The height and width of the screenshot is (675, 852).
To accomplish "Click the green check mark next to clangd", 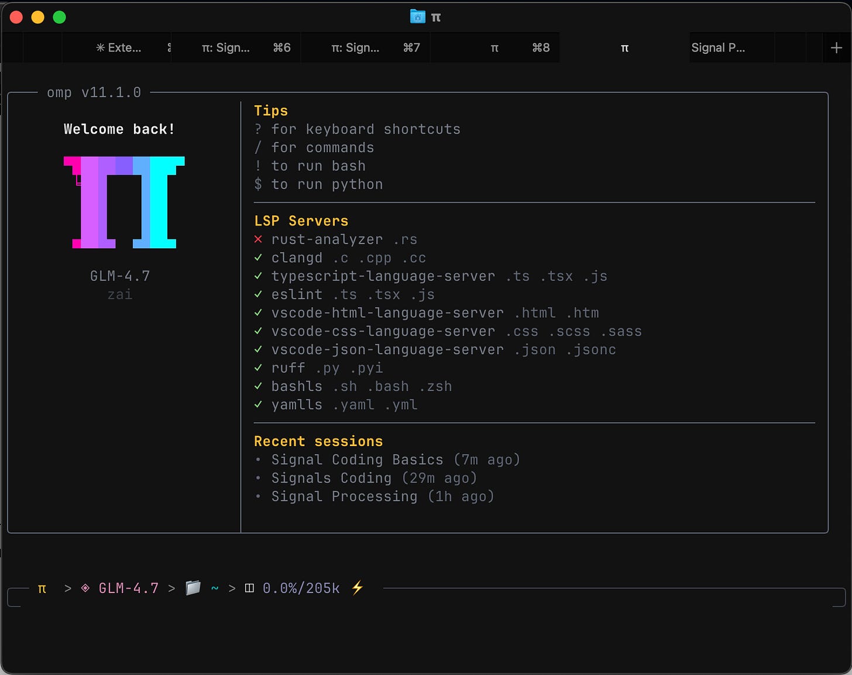I will 258,258.
